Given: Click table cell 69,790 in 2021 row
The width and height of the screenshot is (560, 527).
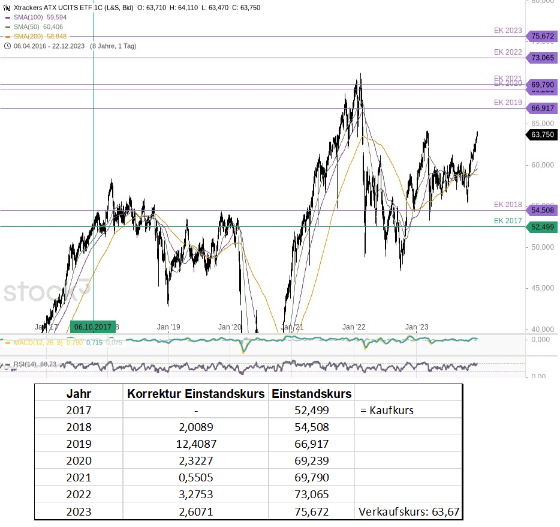Looking at the screenshot, I should [312, 477].
